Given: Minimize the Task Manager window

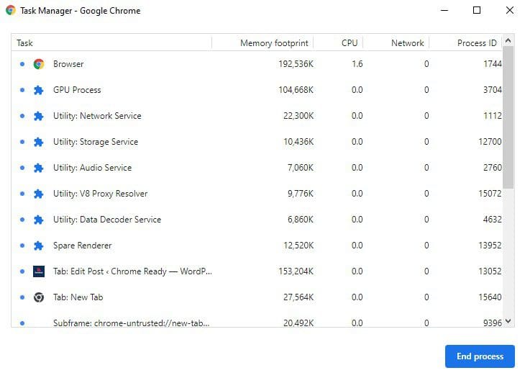Looking at the screenshot, I should click(444, 10).
